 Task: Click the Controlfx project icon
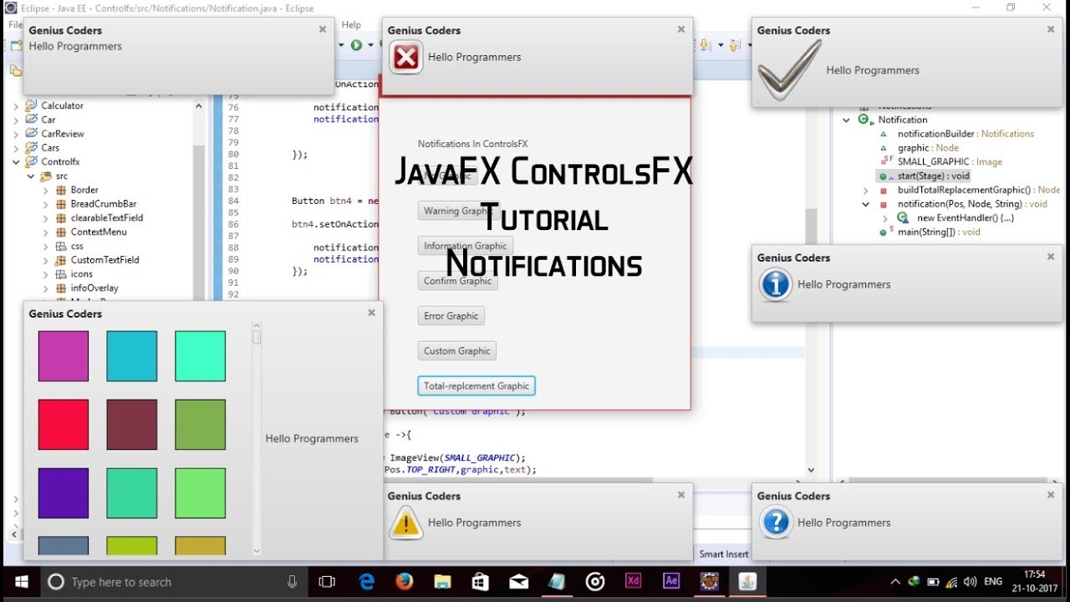32,161
